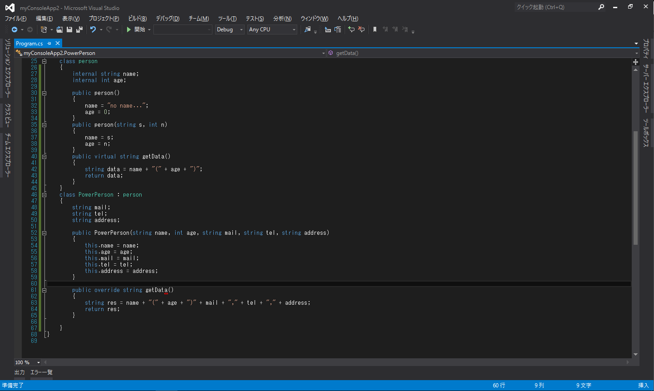Image resolution: width=654 pixels, height=391 pixels.
Task: Click the Redo arrow icon
Action: [x=109, y=30]
